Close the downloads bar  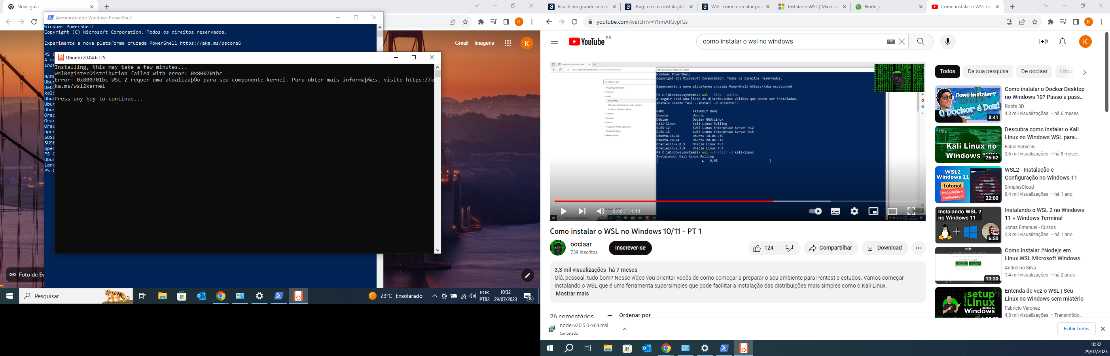pos(1102,329)
